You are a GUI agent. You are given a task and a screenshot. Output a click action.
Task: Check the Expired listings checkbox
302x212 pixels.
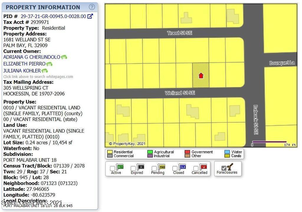pyautogui.click(x=133, y=168)
